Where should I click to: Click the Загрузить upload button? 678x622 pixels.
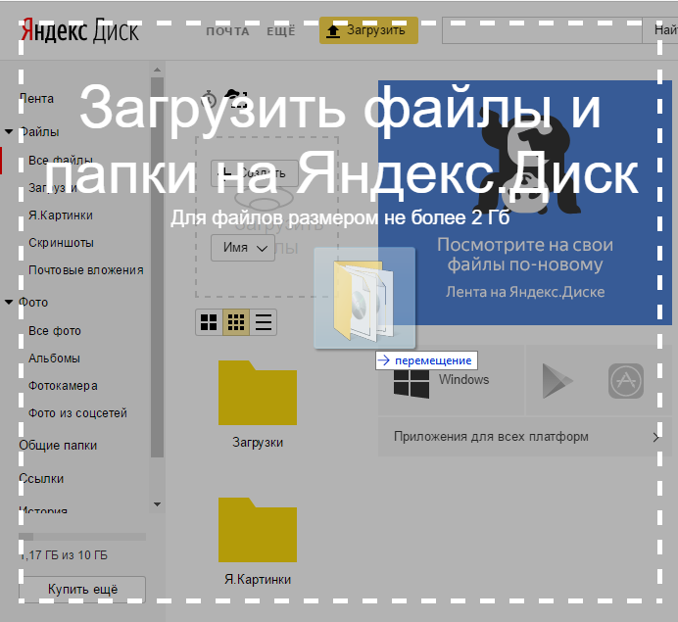pyautogui.click(x=368, y=30)
